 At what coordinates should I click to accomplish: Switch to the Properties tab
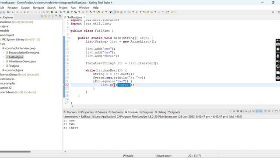86,112
